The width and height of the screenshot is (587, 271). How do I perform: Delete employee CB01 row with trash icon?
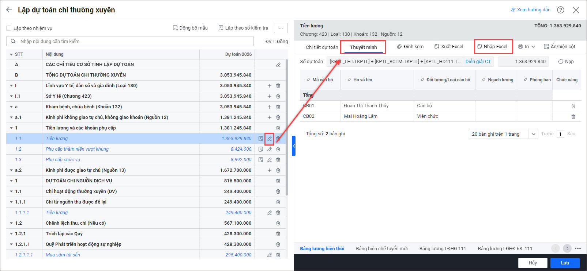click(573, 106)
